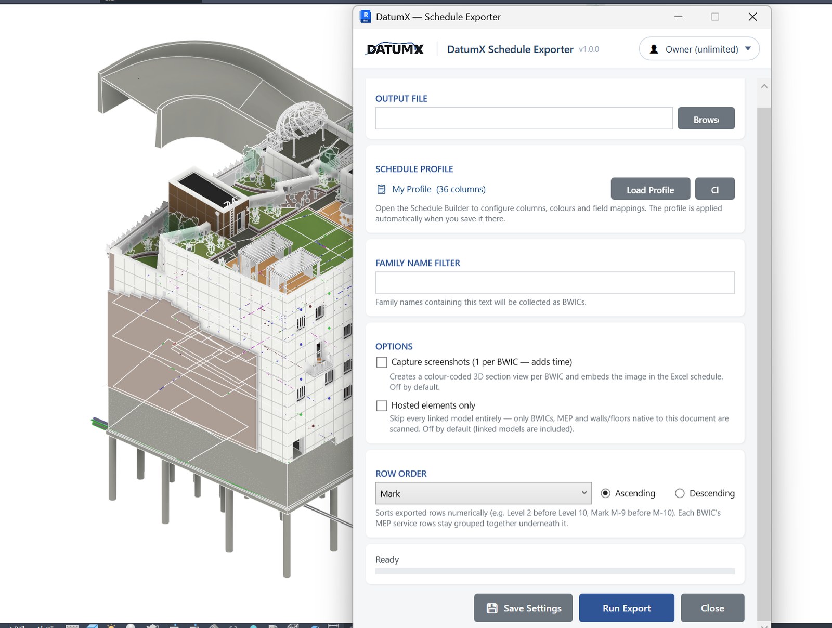This screenshot has width=832, height=628.
Task: Click the floppy disk icon on Save Settings
Action: pyautogui.click(x=492, y=608)
